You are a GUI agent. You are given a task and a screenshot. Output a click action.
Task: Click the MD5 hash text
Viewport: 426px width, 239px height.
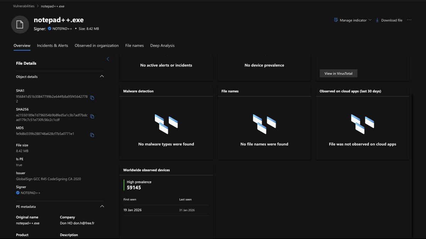[45, 134]
